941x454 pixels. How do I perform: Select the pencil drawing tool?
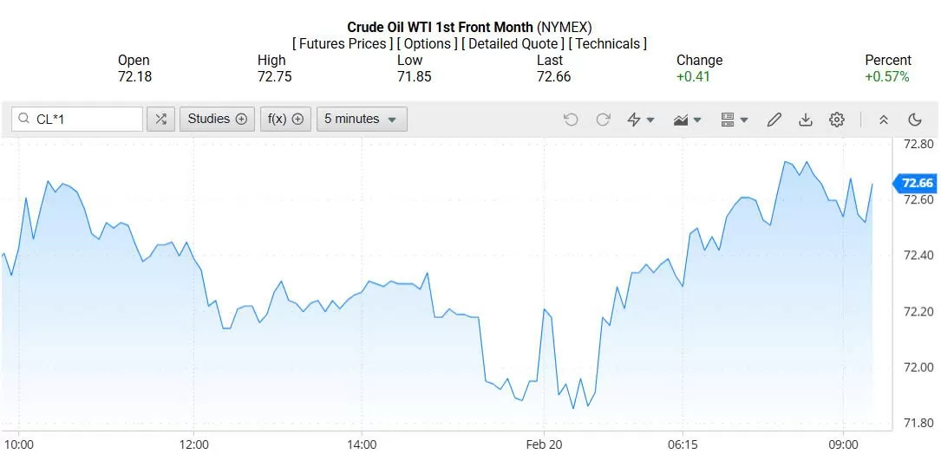774,120
